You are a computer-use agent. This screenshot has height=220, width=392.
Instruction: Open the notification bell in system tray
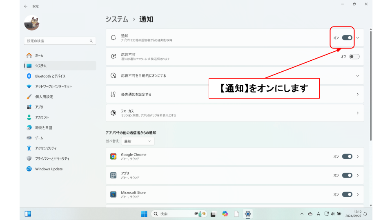[365, 214]
